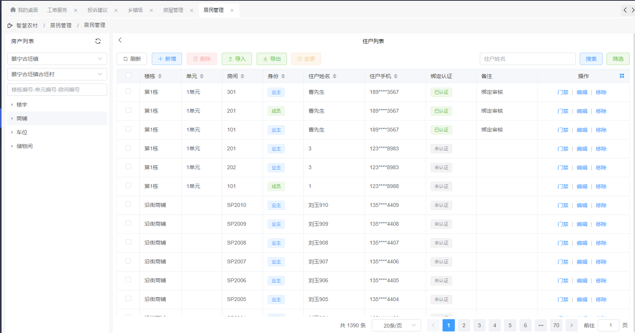Expand the 储物间 tree node
The width and height of the screenshot is (635, 333).
(x=12, y=146)
